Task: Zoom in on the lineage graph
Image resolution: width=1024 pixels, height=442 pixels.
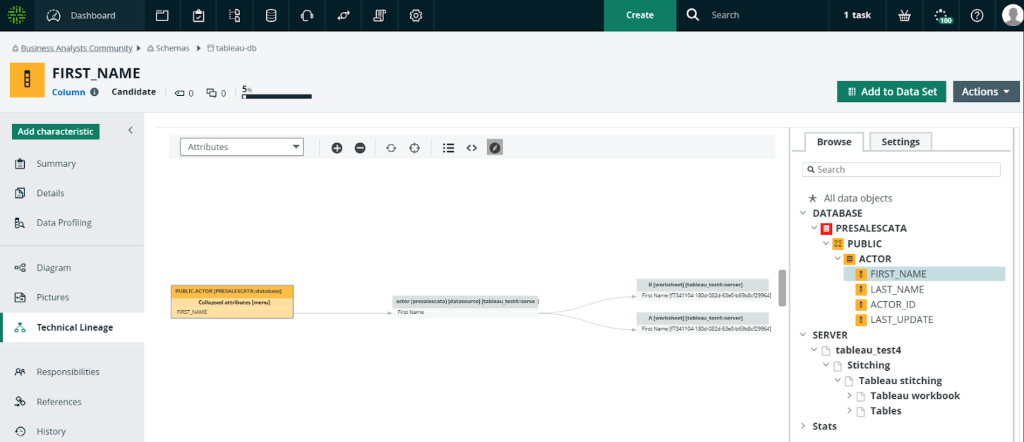Action: coord(337,147)
